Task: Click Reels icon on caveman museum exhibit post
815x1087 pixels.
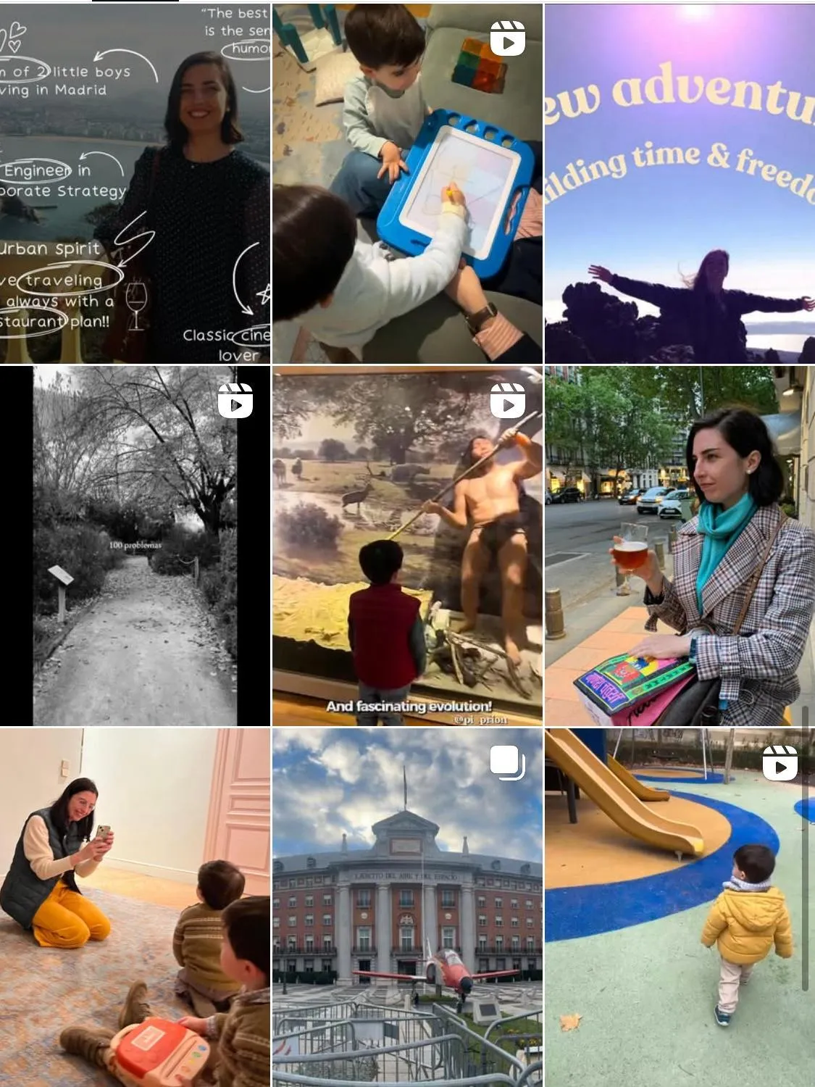Action: pos(507,401)
